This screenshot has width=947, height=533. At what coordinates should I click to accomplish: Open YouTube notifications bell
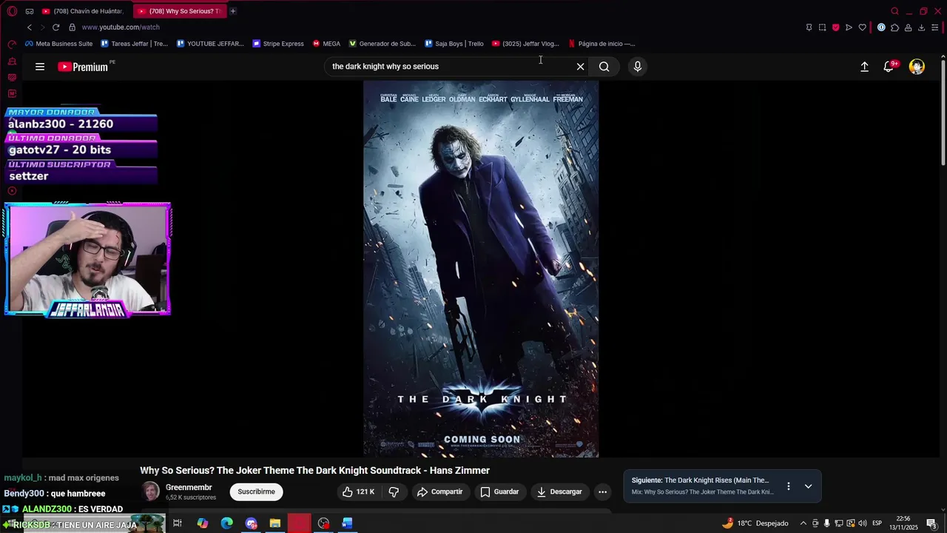[889, 67]
